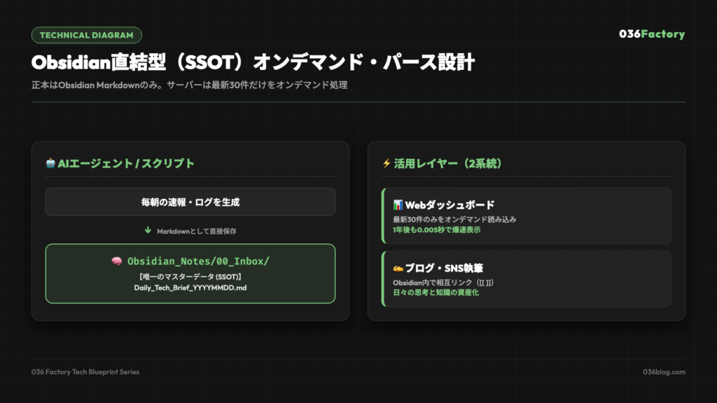Click the brain icon before Obsidian_Notes path
The image size is (717, 403).
click(x=117, y=261)
